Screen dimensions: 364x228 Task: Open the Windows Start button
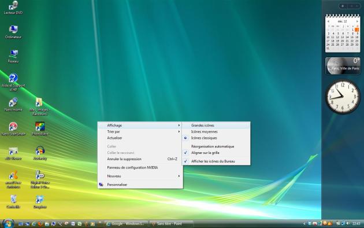point(8,223)
